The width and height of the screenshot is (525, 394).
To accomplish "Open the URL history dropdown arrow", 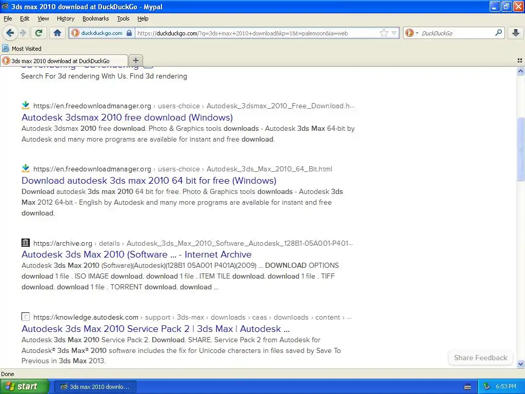I will pos(394,33).
